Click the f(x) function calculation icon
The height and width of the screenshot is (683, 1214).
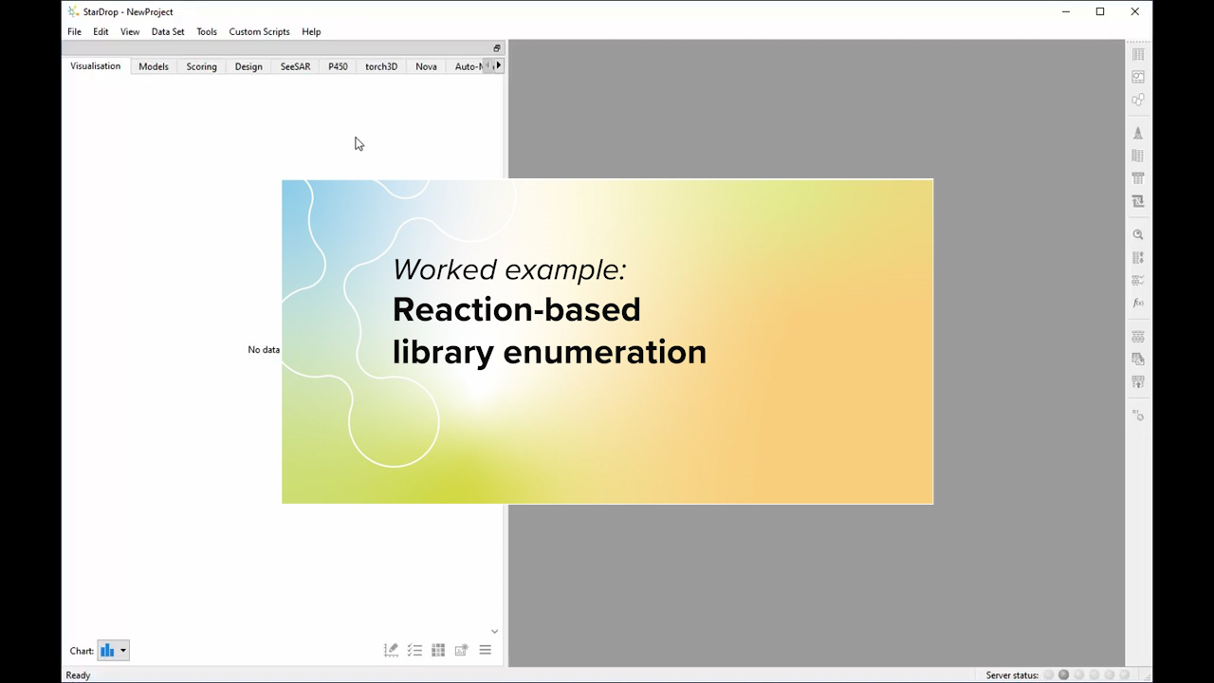pyautogui.click(x=1138, y=303)
